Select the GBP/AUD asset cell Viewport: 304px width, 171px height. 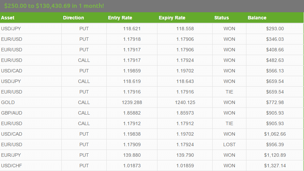pos(31,113)
